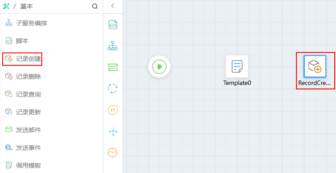Screen dimensions: 336x173
Task: Open the hierarchy tree category in icon strip
Action: (113, 46)
